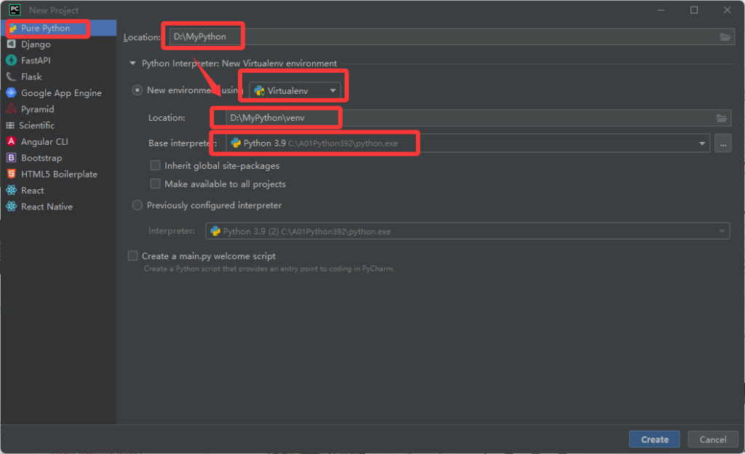Viewport: 745px width, 454px height.
Task: Browse folder for venv Location
Action: [722, 119]
